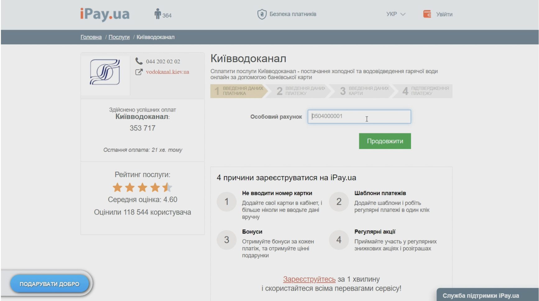Viewport: 539px width, 301px height.
Task: Click Шаблони платежів heading
Action: (x=380, y=193)
